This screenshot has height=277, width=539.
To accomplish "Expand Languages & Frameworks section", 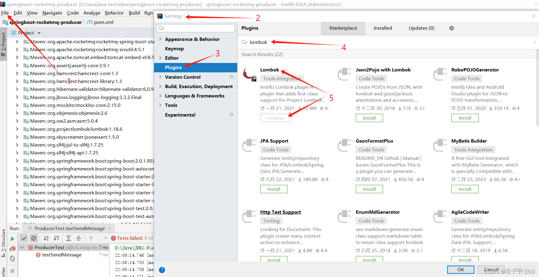I will coord(160,96).
